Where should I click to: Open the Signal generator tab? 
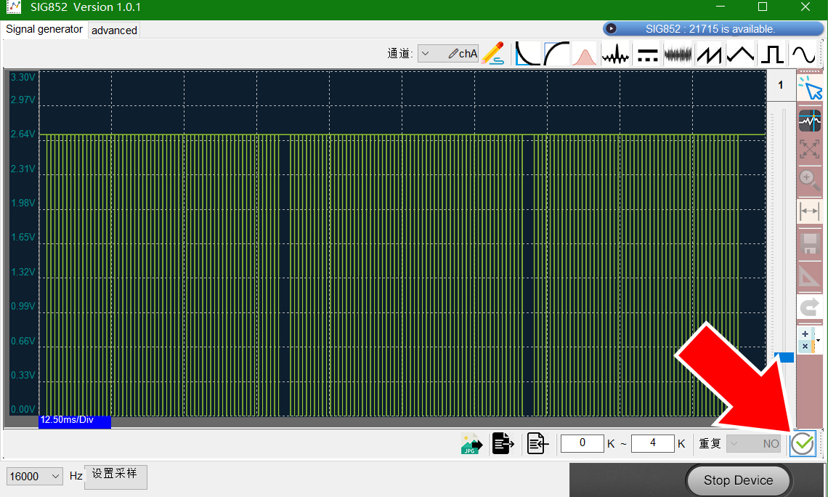pyautogui.click(x=44, y=30)
